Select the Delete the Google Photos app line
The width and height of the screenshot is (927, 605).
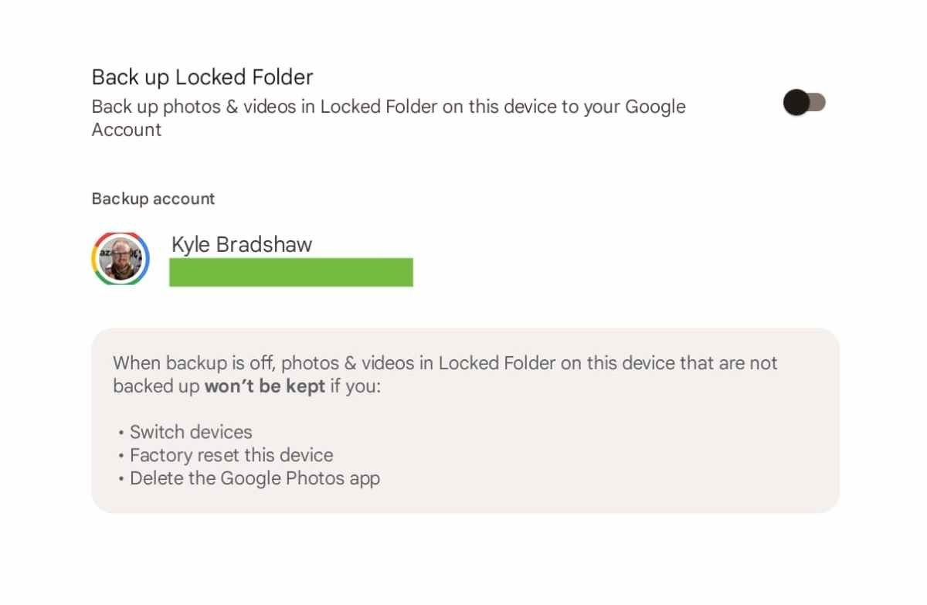(x=254, y=478)
